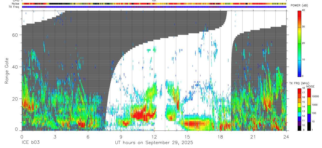The width and height of the screenshot is (322, 148).
Task: Click the 10000 label on noise legend
Action: pos(315,97)
